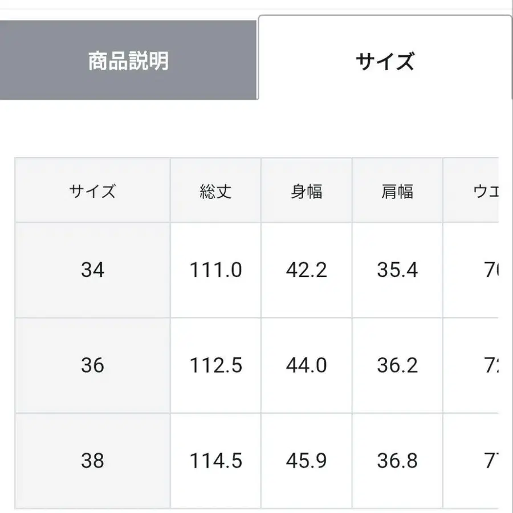Click the 42.2 body width cell
Image resolution: width=513 pixels, height=513 pixels.
click(306, 270)
